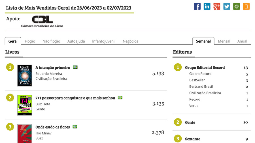The image size is (255, 143).
Task: Click the rank 1 badge in Livros list
Action: click(x=10, y=67)
